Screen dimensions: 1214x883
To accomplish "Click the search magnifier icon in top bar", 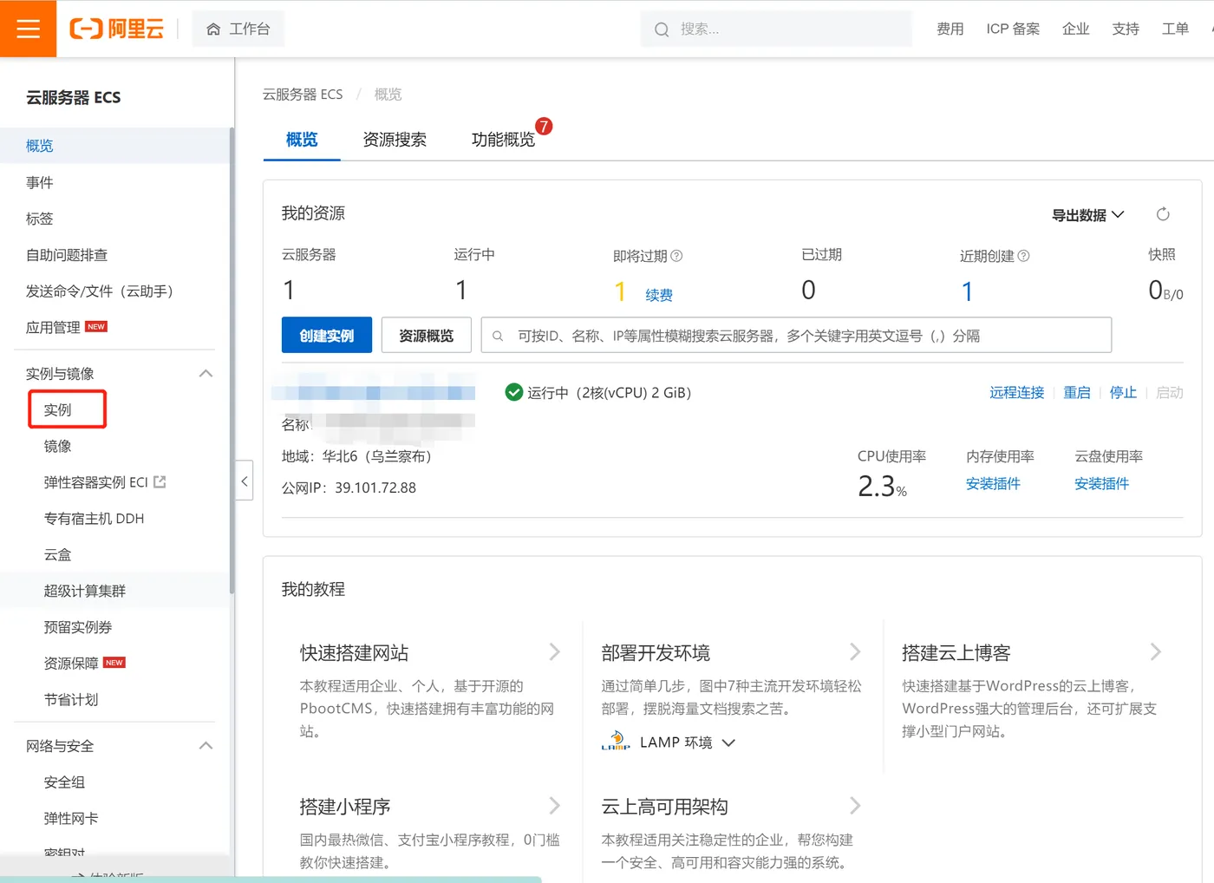I will coord(662,29).
